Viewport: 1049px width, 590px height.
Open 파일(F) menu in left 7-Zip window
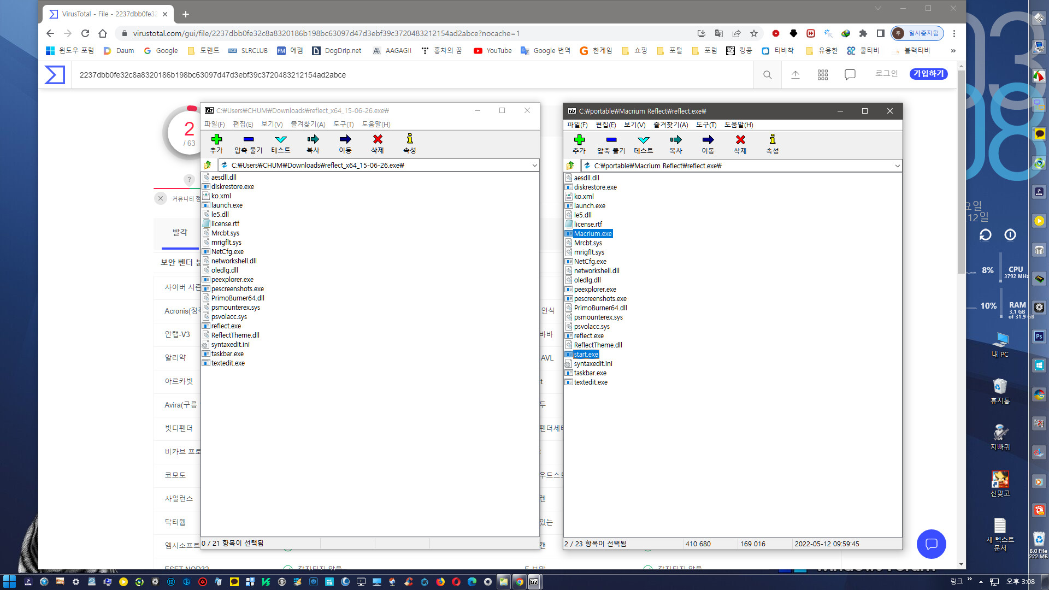(x=215, y=124)
